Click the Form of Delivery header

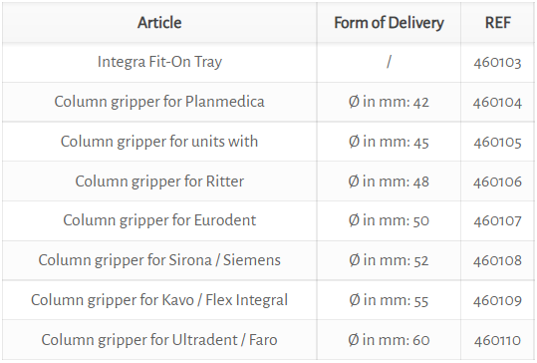[389, 23]
